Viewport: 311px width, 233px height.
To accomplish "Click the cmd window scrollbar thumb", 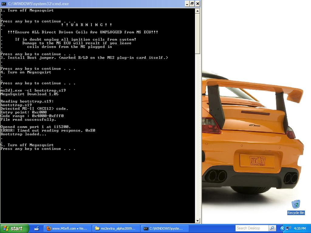I will [197, 34].
